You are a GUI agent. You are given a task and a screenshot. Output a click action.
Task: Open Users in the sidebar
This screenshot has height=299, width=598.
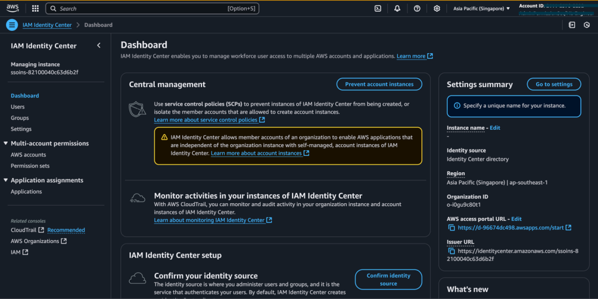point(18,107)
